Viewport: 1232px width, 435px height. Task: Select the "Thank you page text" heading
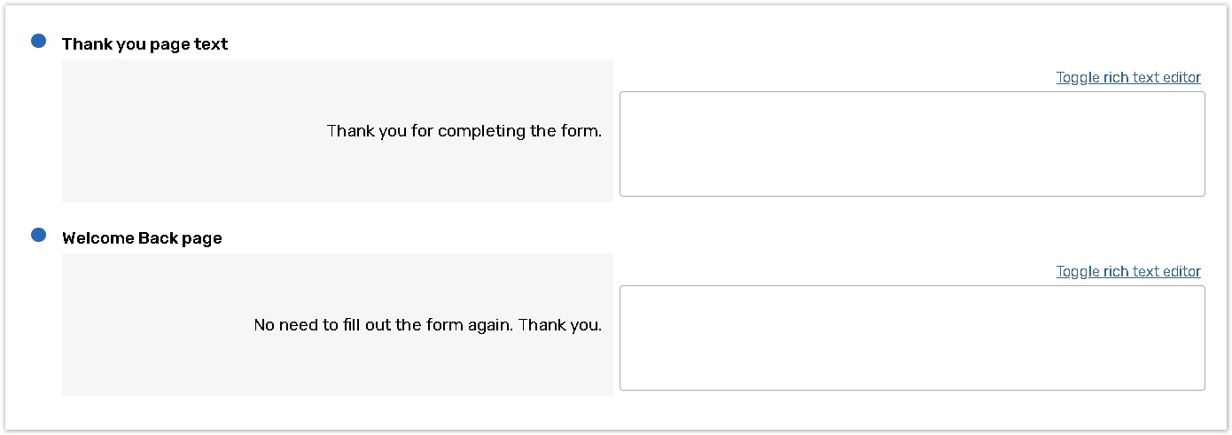[x=144, y=44]
